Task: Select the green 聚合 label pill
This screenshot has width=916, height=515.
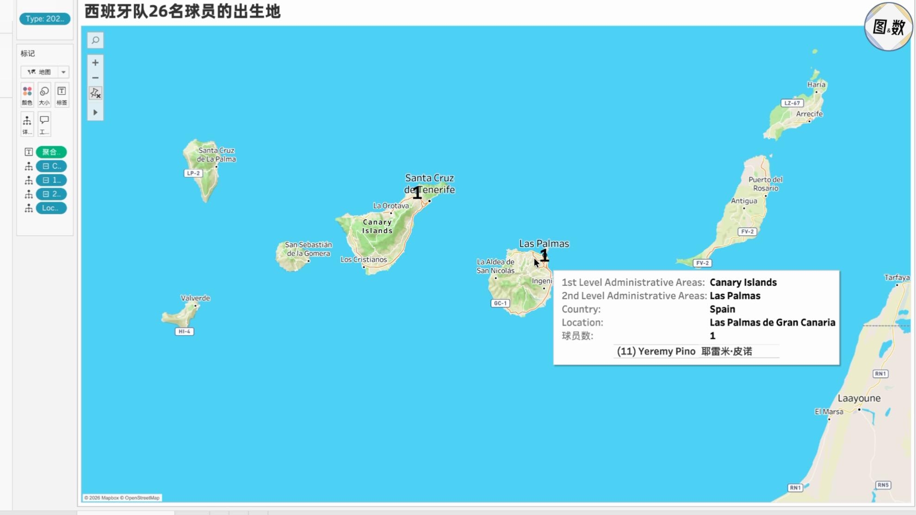Action: 51,152
